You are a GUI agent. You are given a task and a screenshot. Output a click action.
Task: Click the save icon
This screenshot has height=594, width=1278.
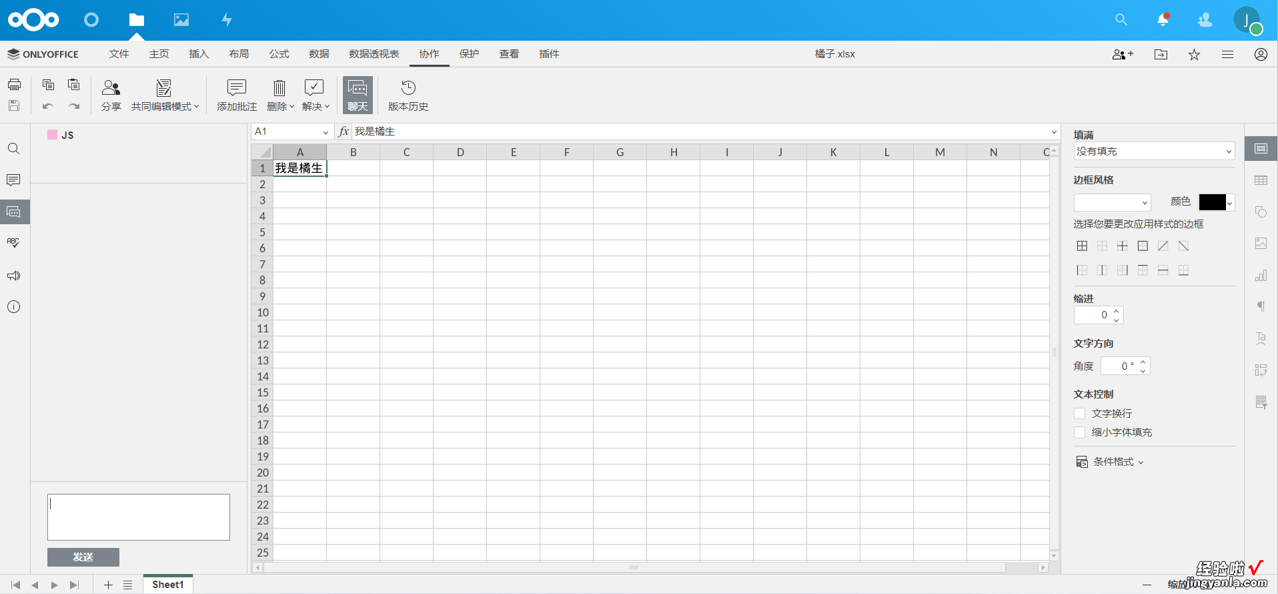(14, 105)
